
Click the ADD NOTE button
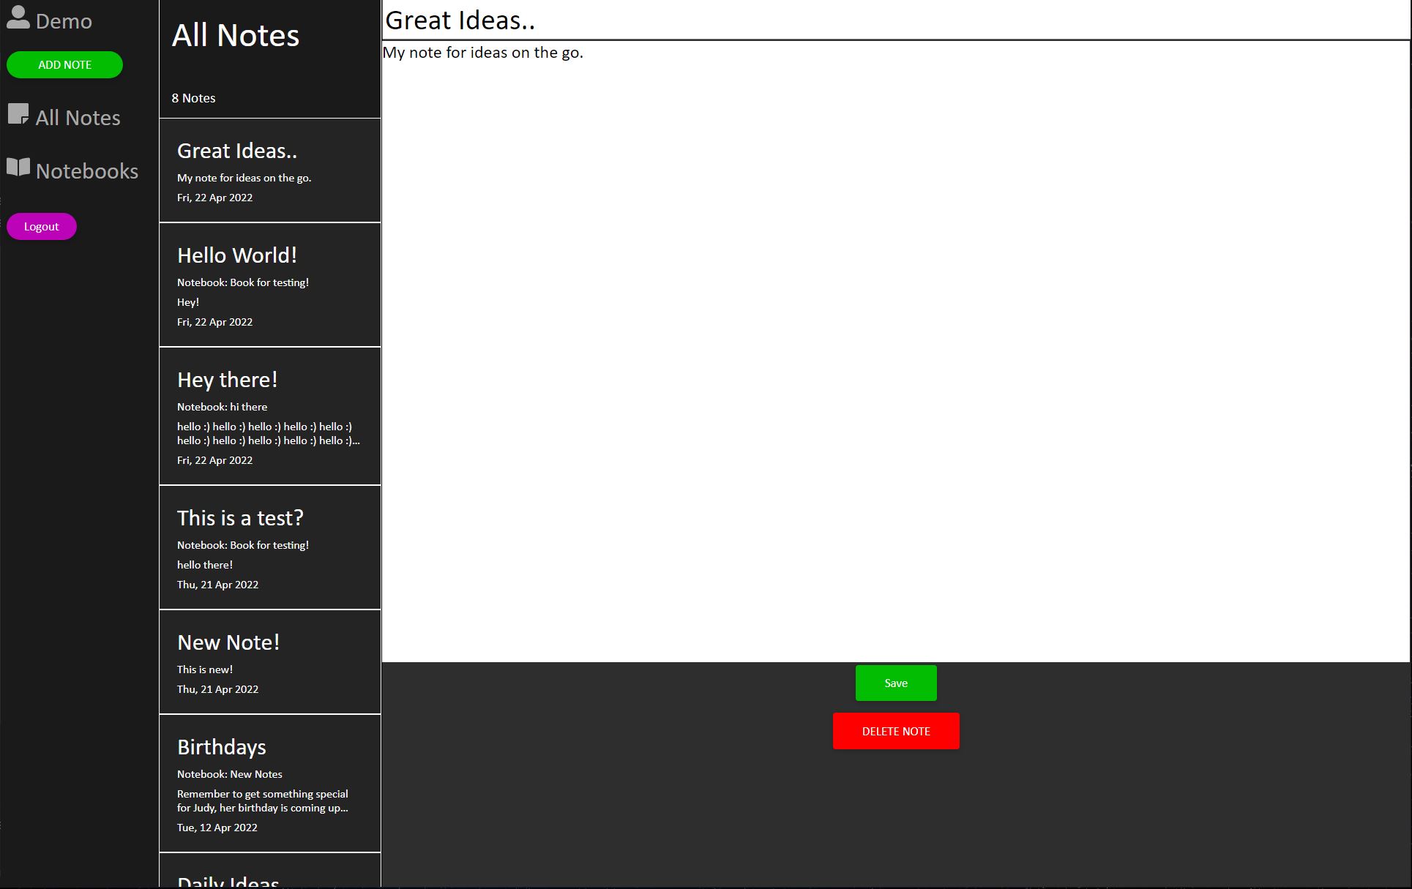[x=64, y=64]
